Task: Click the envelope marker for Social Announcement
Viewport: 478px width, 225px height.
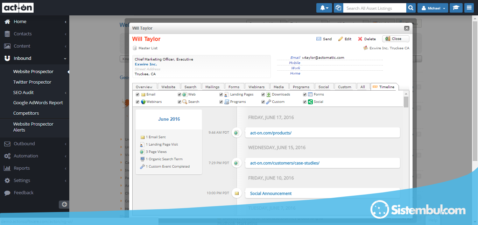Action: (x=237, y=193)
